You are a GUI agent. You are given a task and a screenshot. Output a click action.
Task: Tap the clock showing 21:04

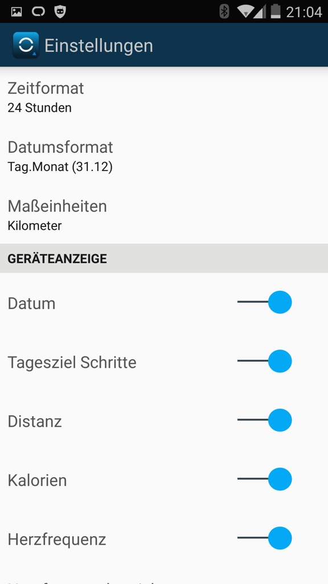pyautogui.click(x=304, y=12)
